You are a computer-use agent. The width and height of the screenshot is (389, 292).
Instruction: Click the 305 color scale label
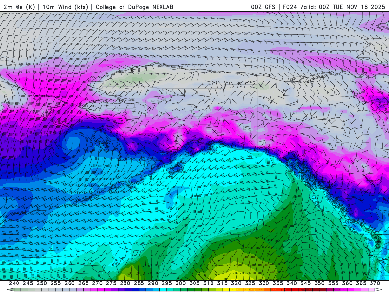pyautogui.click(x=194, y=283)
